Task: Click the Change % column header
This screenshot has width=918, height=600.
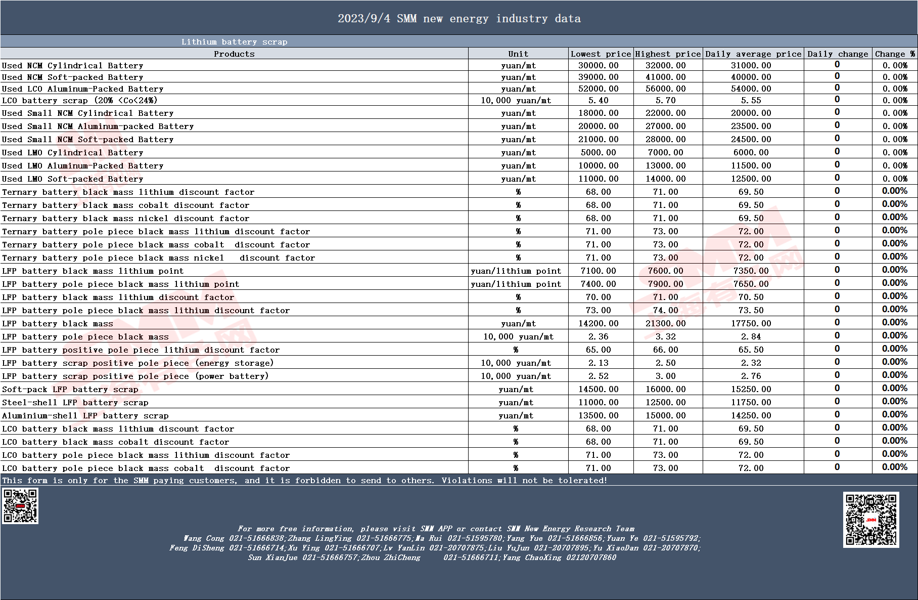Action: pos(895,54)
